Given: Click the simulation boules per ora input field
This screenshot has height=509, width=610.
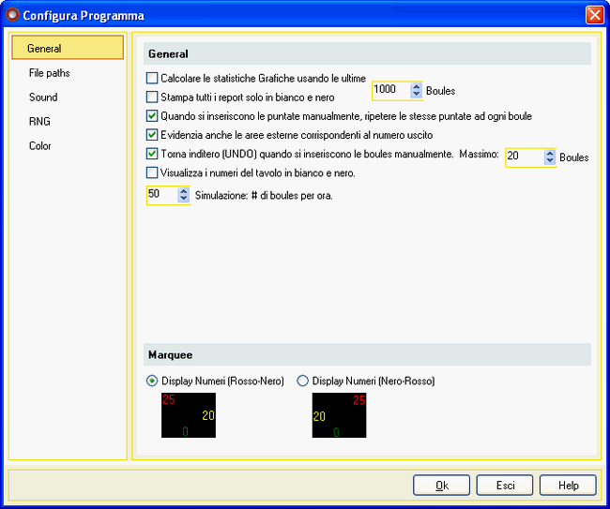Looking at the screenshot, I should click(161, 195).
